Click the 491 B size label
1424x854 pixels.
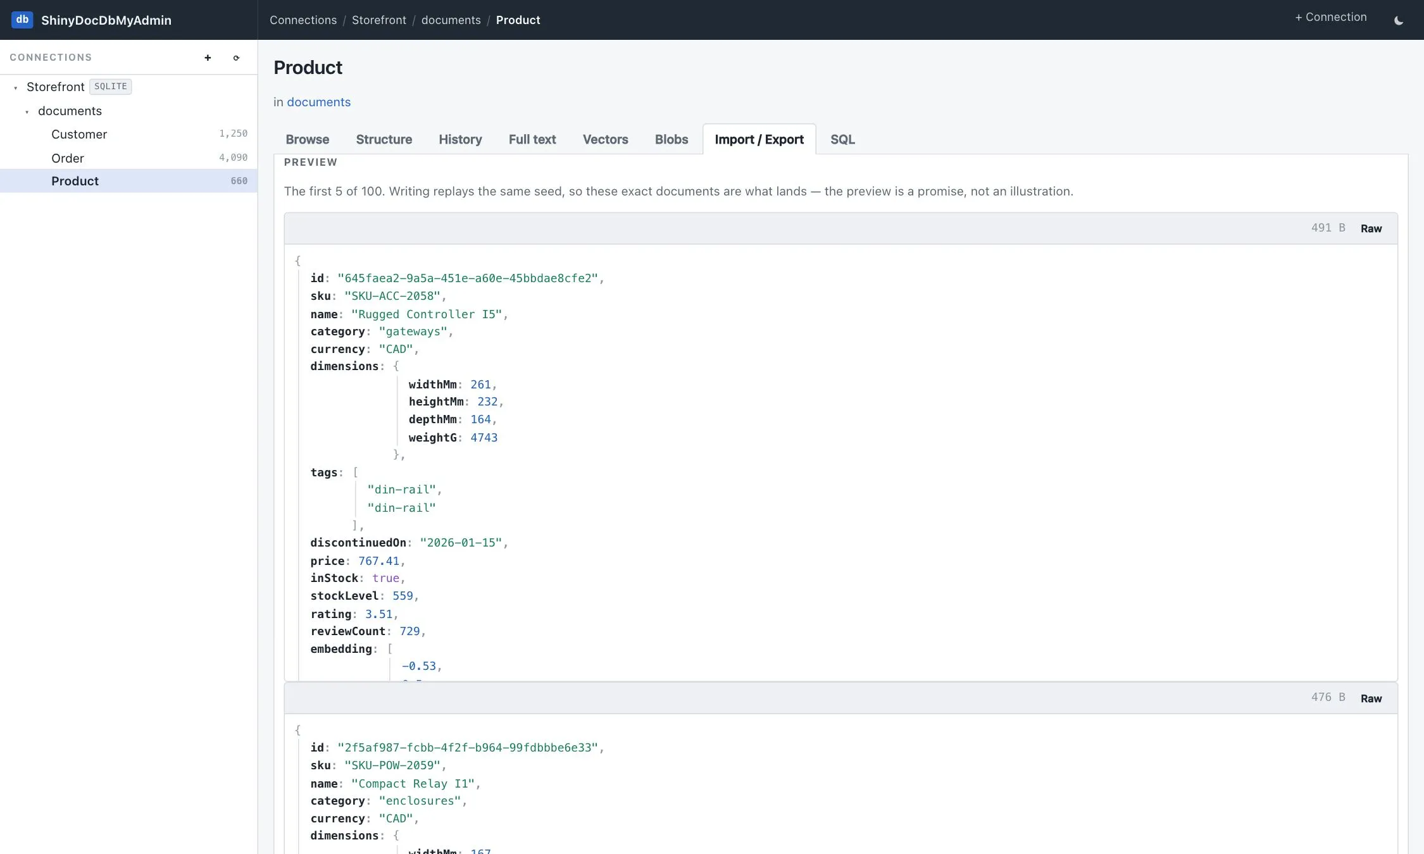(1328, 228)
